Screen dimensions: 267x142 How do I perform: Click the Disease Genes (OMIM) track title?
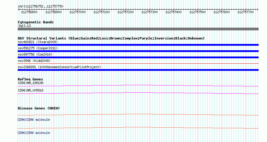pyautogui.click(x=39, y=108)
